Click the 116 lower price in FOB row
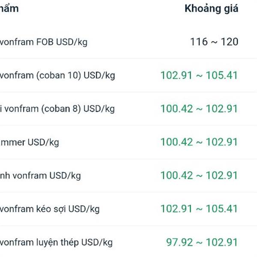Screen dimensions: 257x257 (198, 42)
